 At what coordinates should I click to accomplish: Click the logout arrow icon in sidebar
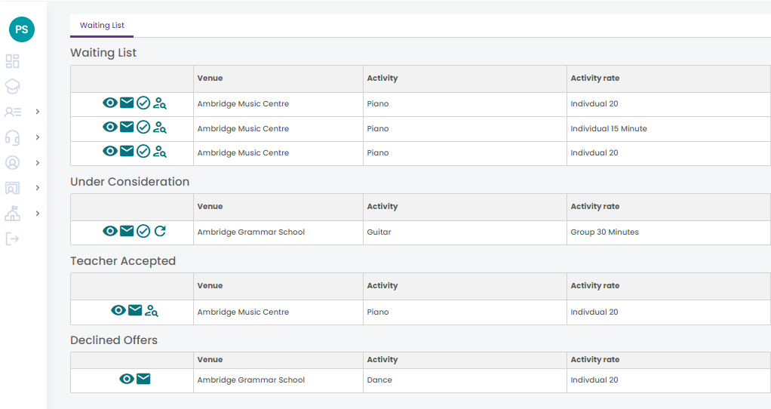click(x=12, y=239)
